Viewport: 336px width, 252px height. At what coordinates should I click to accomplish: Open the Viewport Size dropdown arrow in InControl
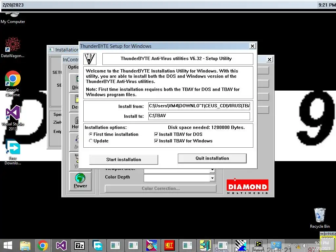point(212,171)
